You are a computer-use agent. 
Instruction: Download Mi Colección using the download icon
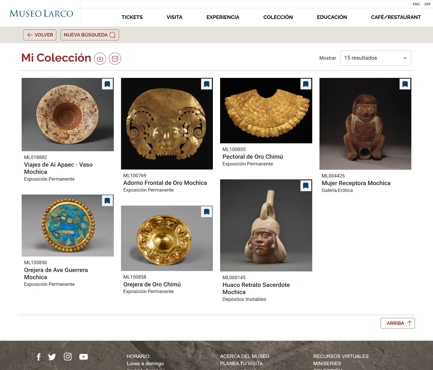coord(100,59)
